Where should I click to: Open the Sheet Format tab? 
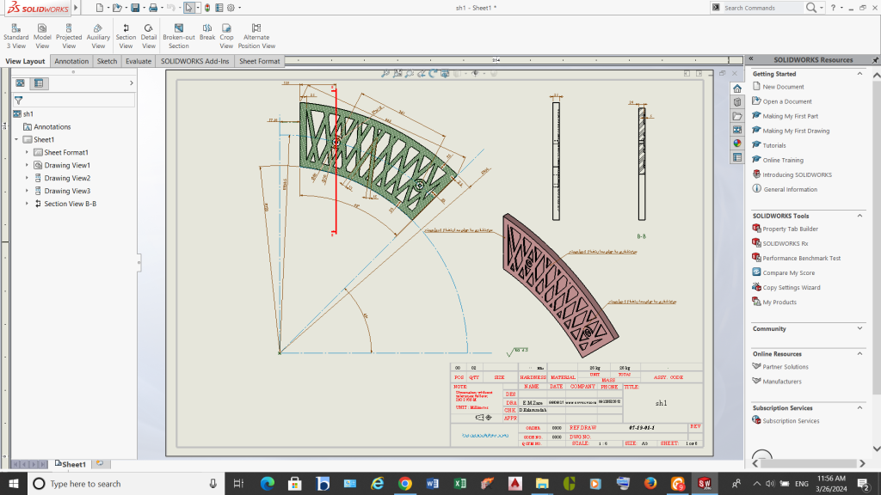coord(259,61)
